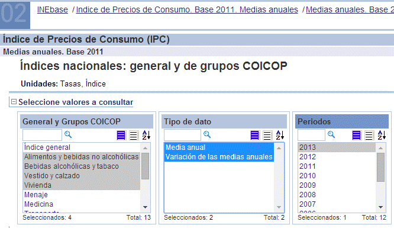Image resolution: width=394 pixels, height=228 pixels.
Task: Click down arrow of COICOP list scrollbar
Action: pos(146,207)
